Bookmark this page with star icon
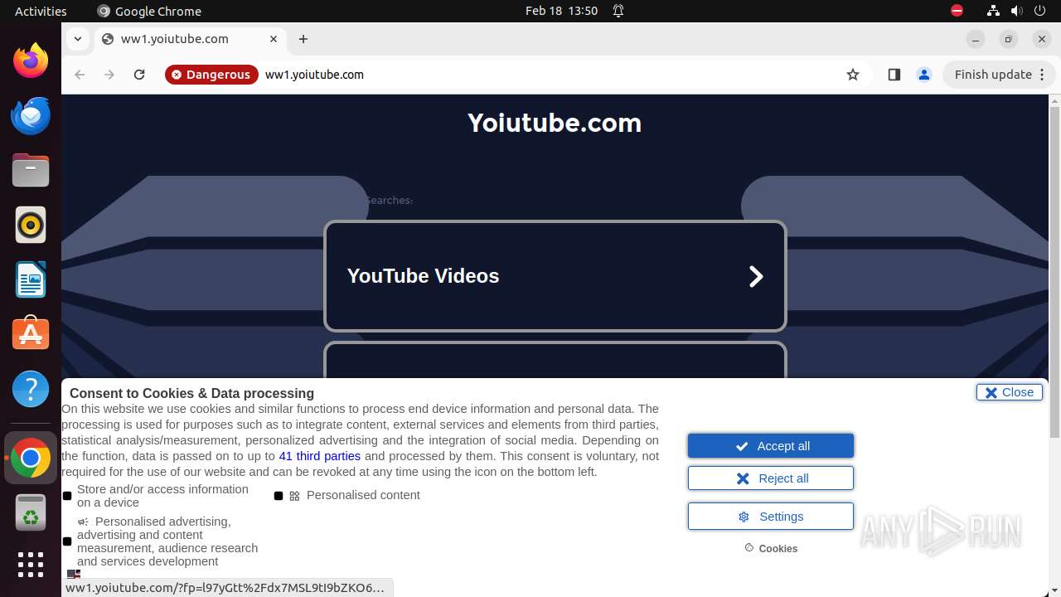Image resolution: width=1061 pixels, height=597 pixels. 853,75
